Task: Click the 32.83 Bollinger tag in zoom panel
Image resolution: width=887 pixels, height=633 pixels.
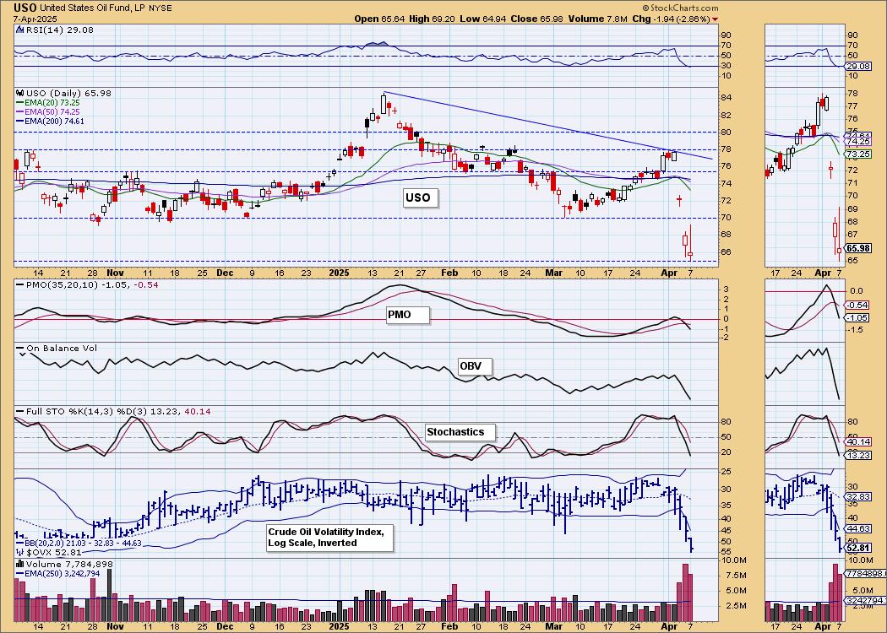Action: tap(859, 497)
